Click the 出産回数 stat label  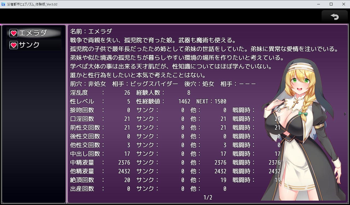82,189
